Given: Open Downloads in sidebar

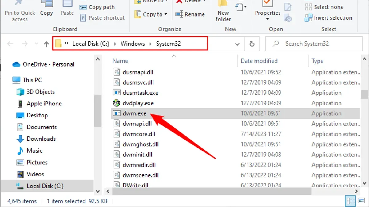Looking at the screenshot, I should [36, 139].
